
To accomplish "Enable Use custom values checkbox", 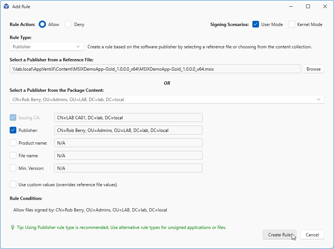I will pos(13,184).
